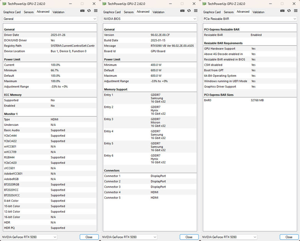Select the Registry Path value

(x=73, y=46)
